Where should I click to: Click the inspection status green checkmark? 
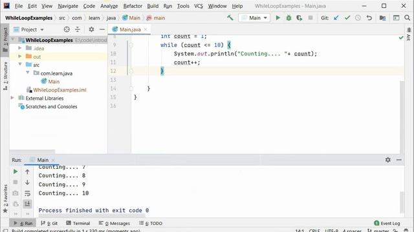click(x=401, y=38)
